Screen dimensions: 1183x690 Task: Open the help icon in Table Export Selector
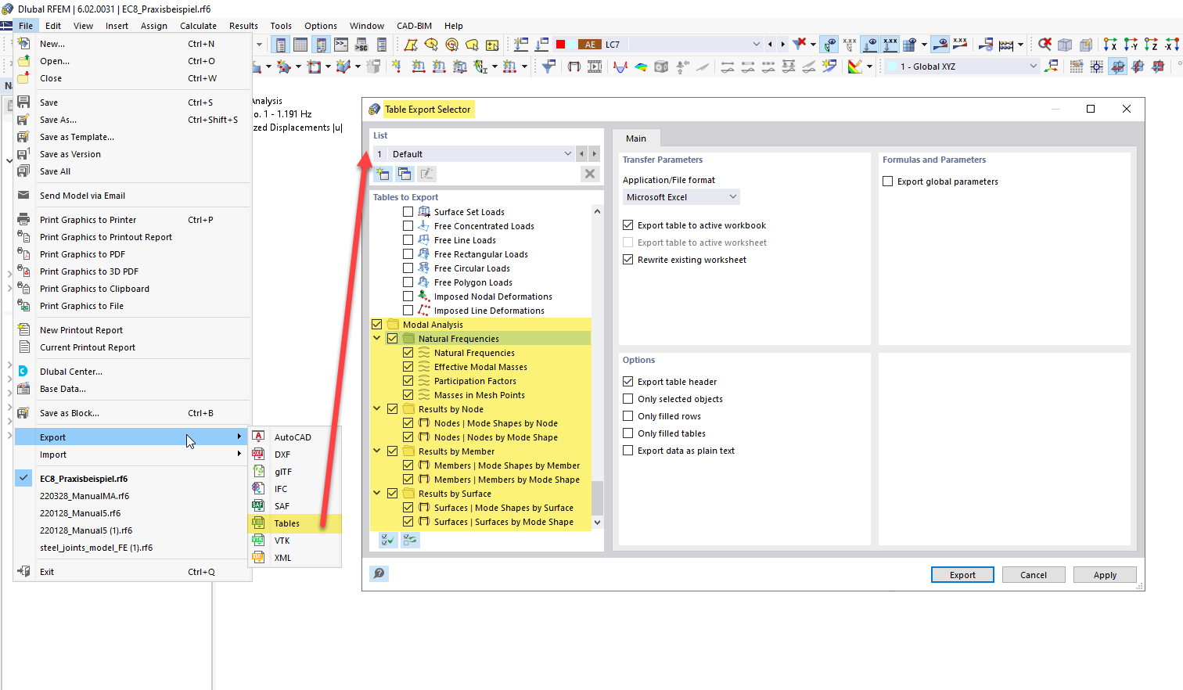click(x=379, y=573)
